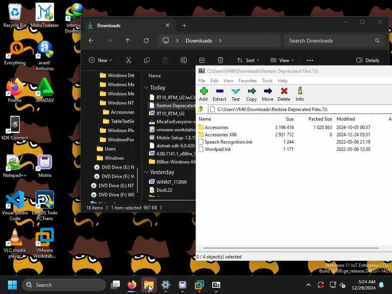Click the Search Downloads field
This screenshot has height=294, width=392.
(x=334, y=41)
